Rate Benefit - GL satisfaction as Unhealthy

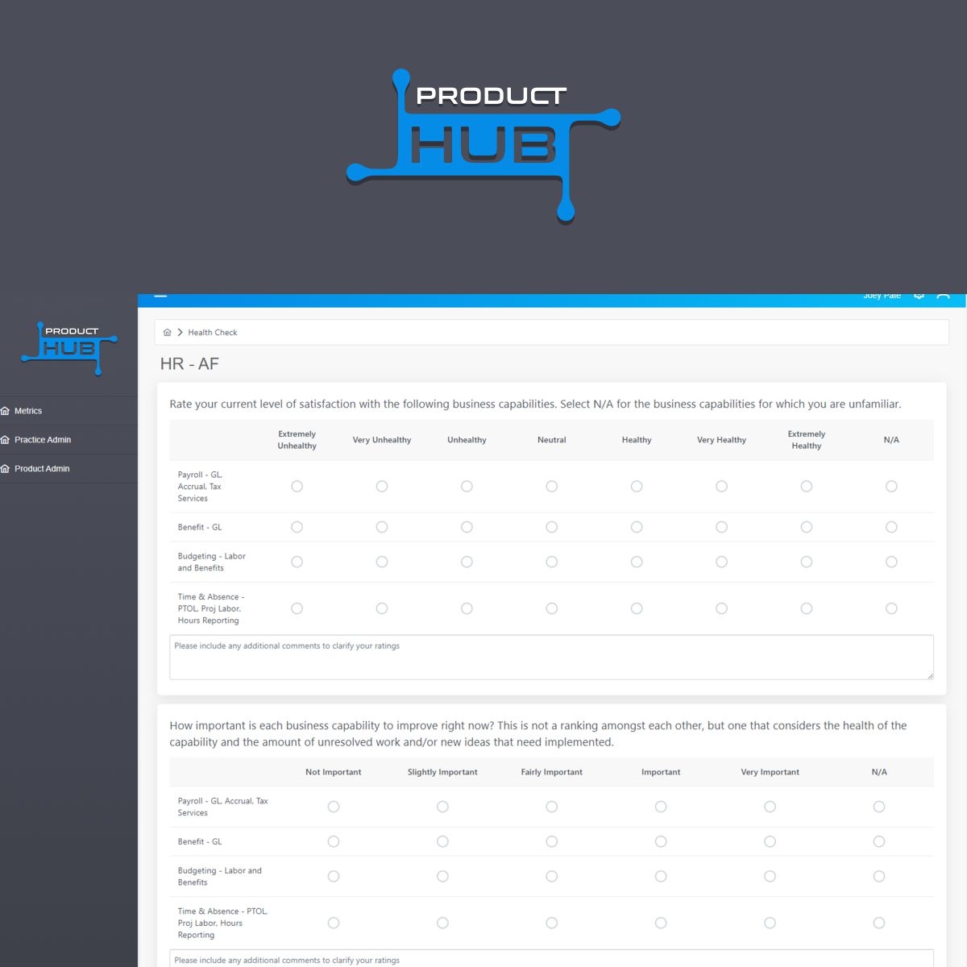coord(467,527)
